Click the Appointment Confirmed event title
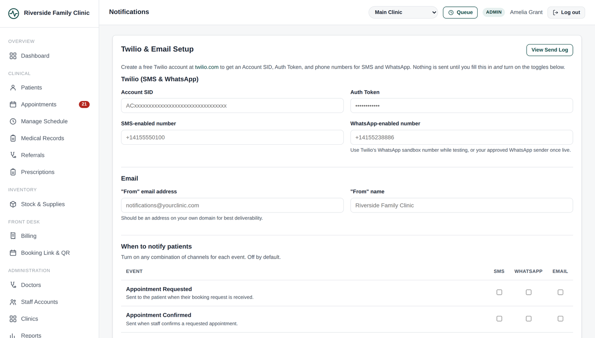Screen dimensions: 595x338 click(159, 315)
